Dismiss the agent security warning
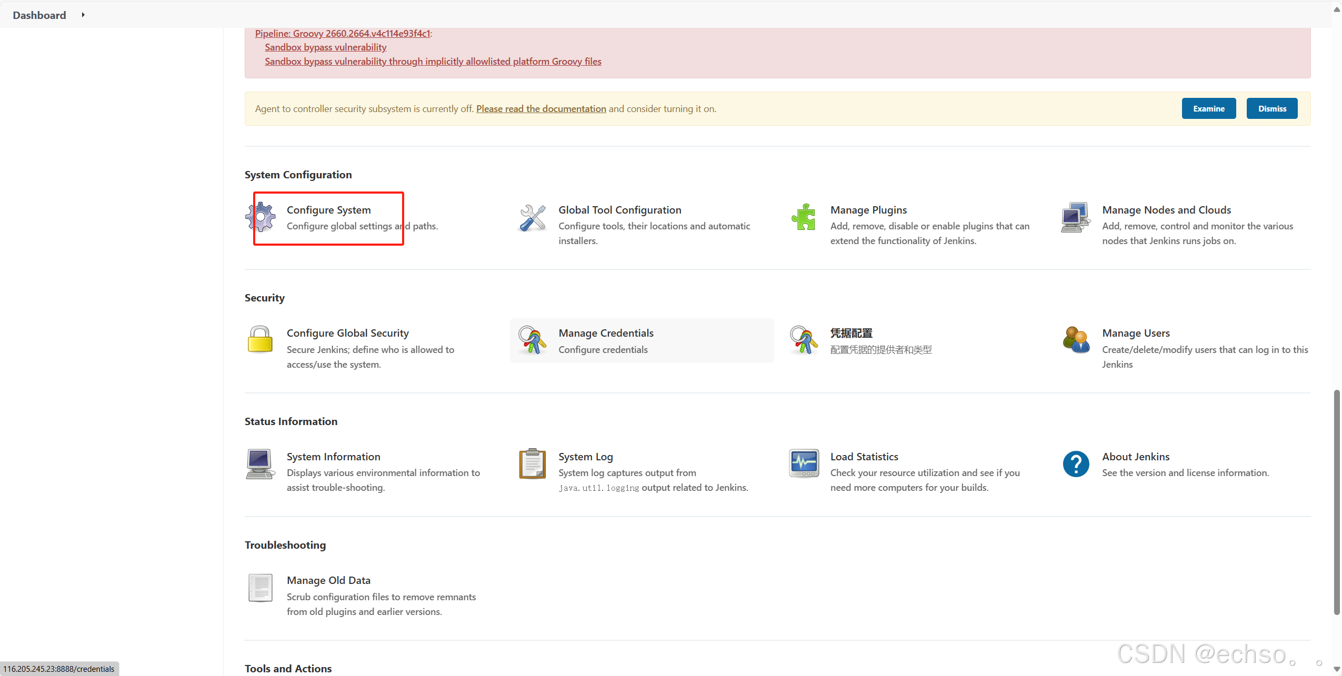This screenshot has width=1342, height=676. (1272, 108)
